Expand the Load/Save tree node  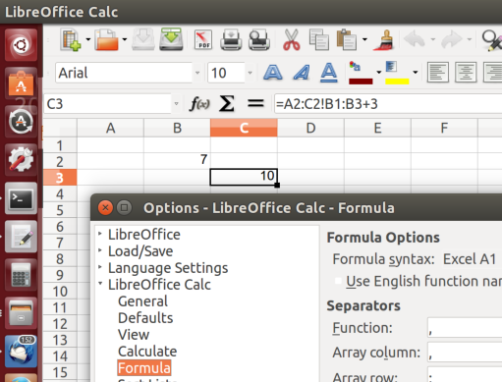pyautogui.click(x=100, y=250)
